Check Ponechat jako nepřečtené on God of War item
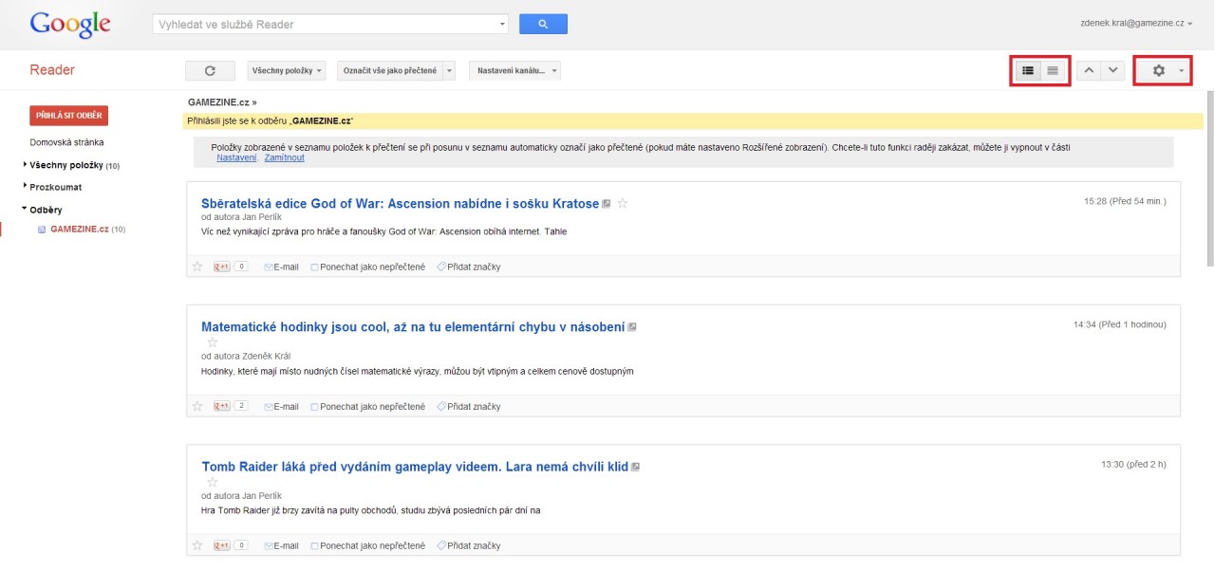The height and width of the screenshot is (571, 1215). pyautogui.click(x=315, y=267)
